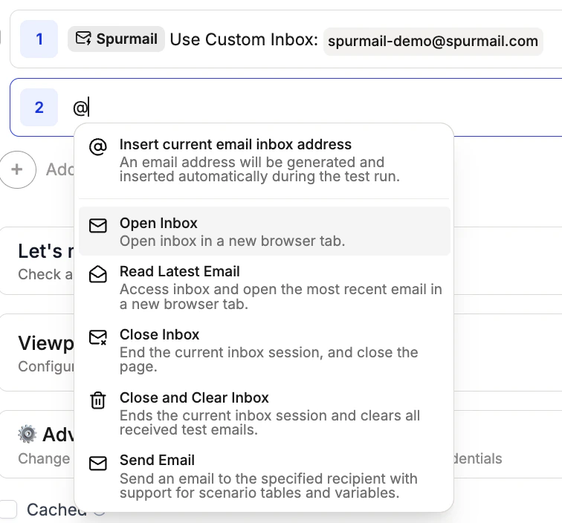
Task: Click the Close Inbox envelope-x icon
Action: click(98, 338)
